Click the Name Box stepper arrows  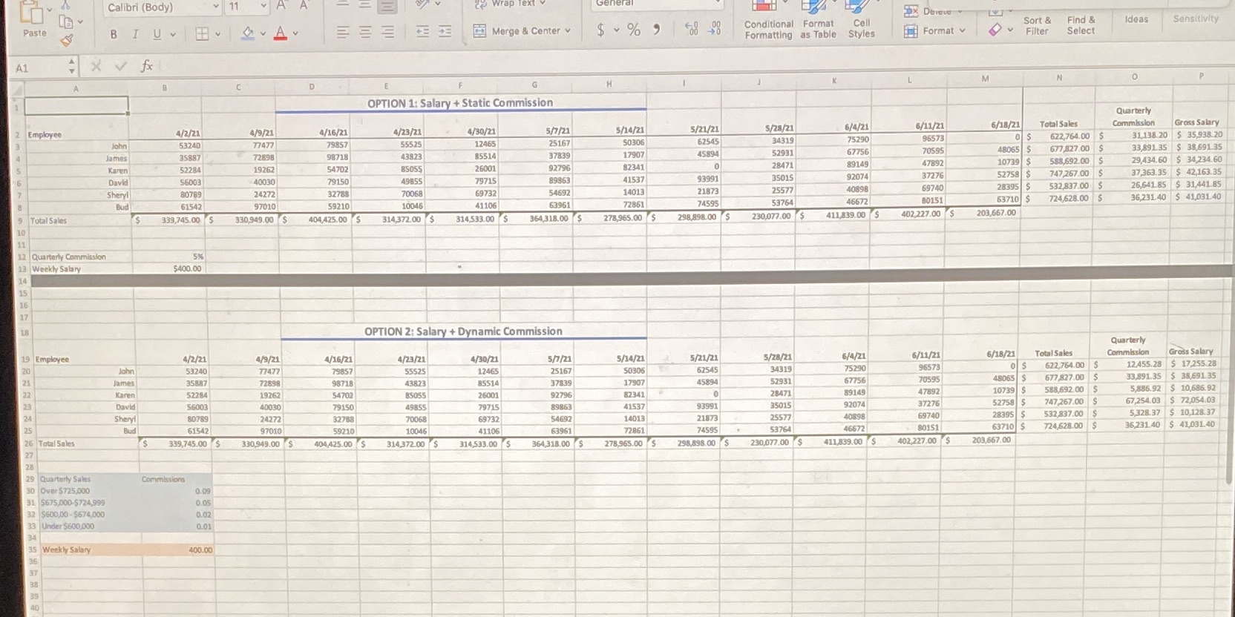[72, 67]
